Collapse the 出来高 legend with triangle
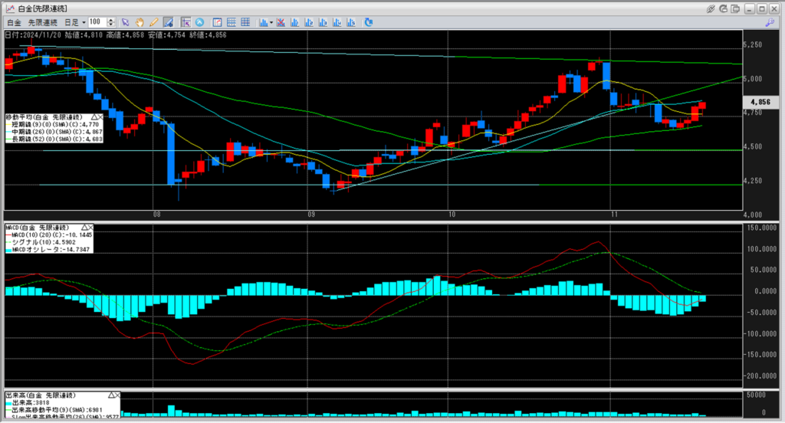Screen dimensions: 785x423 111,395
